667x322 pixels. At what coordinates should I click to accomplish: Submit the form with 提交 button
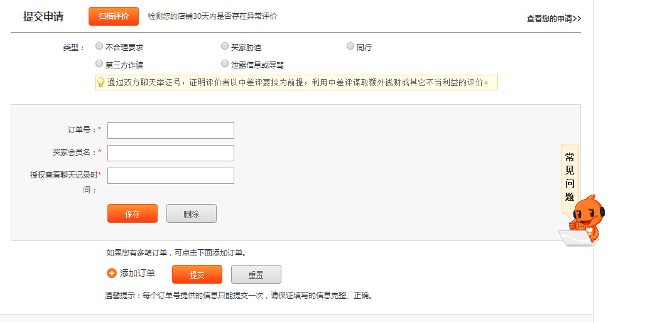[197, 275]
